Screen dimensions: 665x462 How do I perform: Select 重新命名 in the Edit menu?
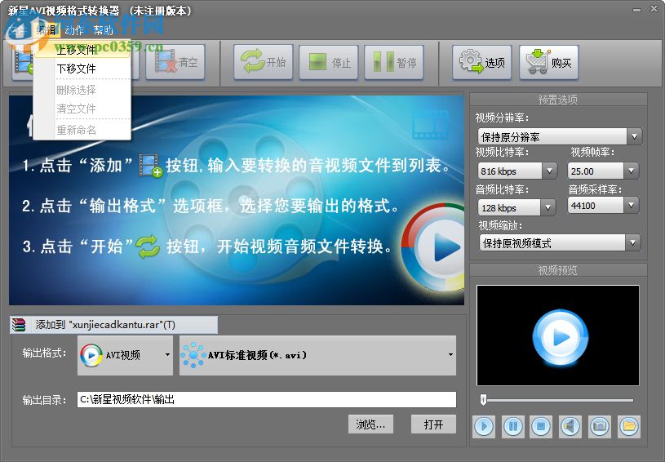(x=82, y=130)
